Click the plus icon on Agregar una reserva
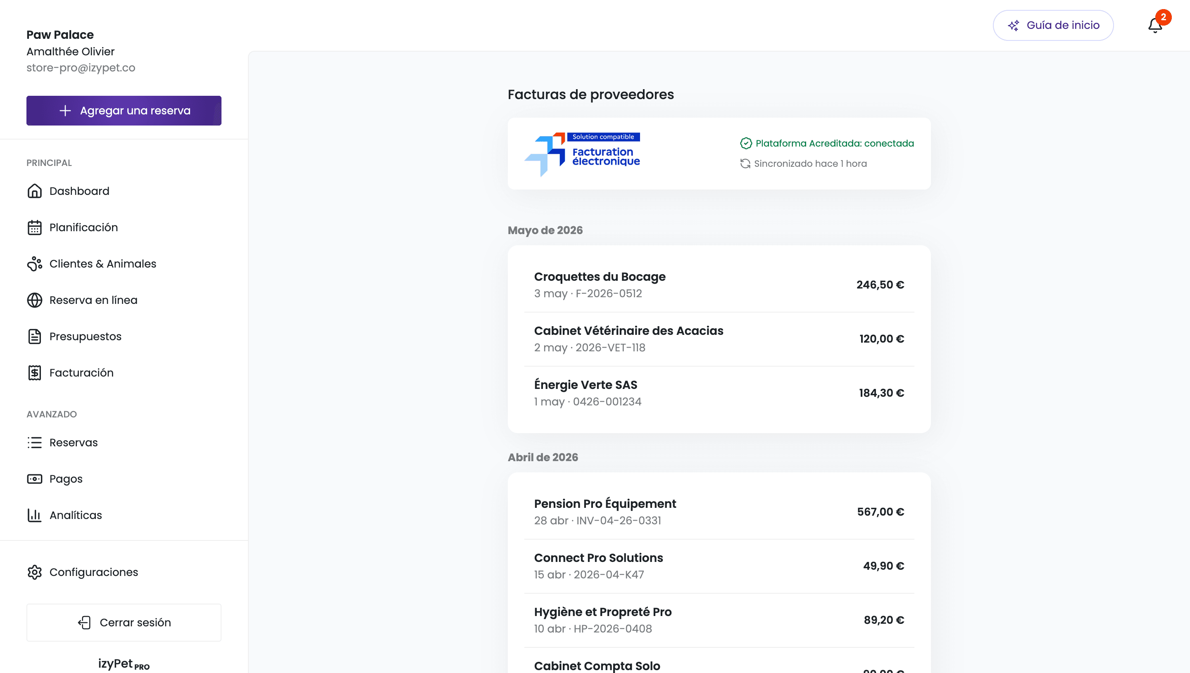Image resolution: width=1190 pixels, height=673 pixels. pos(65,111)
